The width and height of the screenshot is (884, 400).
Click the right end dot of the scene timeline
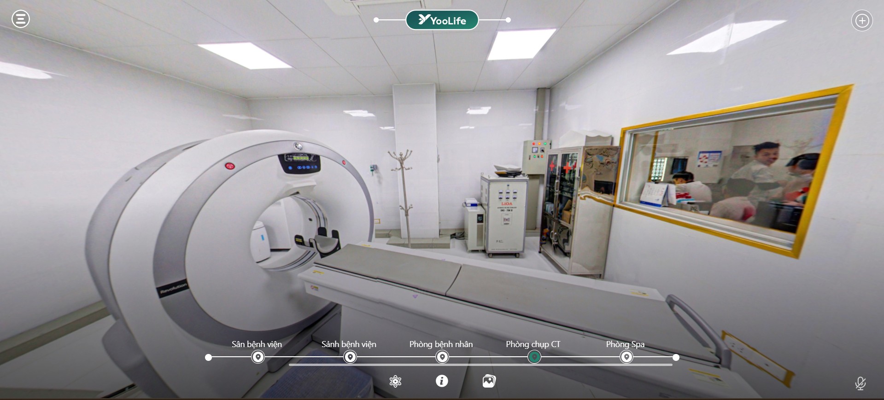click(x=676, y=357)
